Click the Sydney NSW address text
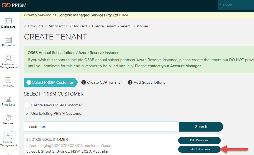The width and height of the screenshot is (254, 155). 67,152
